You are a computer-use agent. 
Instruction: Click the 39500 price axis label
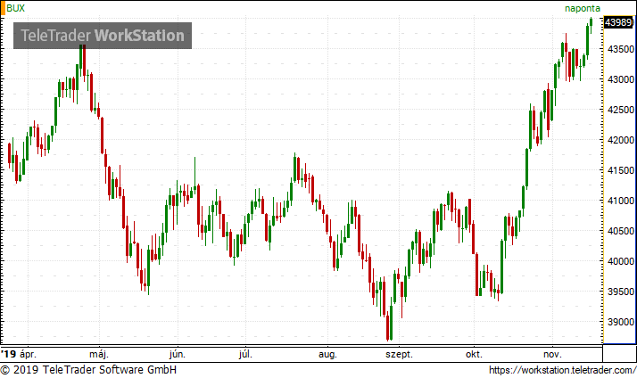tap(620, 292)
